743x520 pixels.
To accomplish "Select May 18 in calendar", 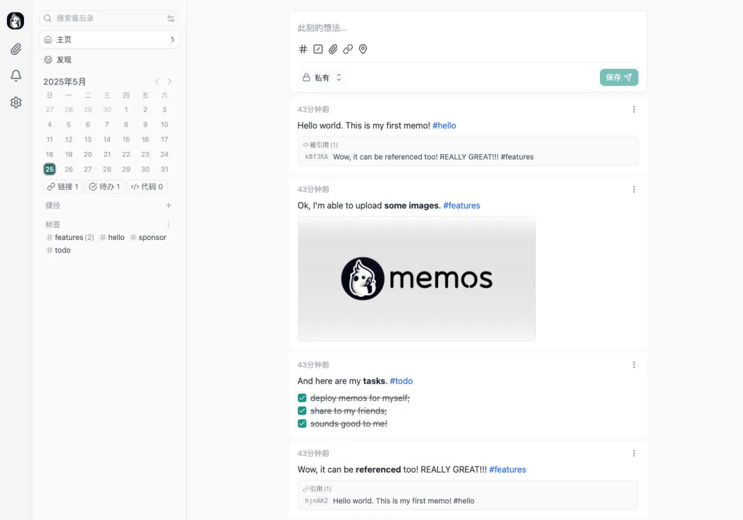I will (x=50, y=154).
